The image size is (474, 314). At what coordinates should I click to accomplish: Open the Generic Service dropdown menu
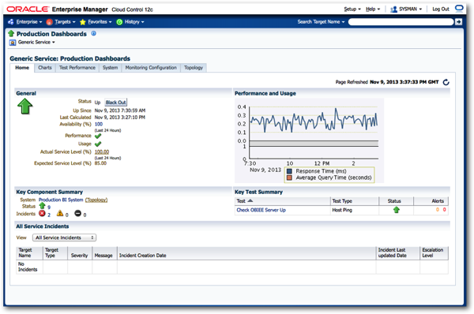point(36,43)
